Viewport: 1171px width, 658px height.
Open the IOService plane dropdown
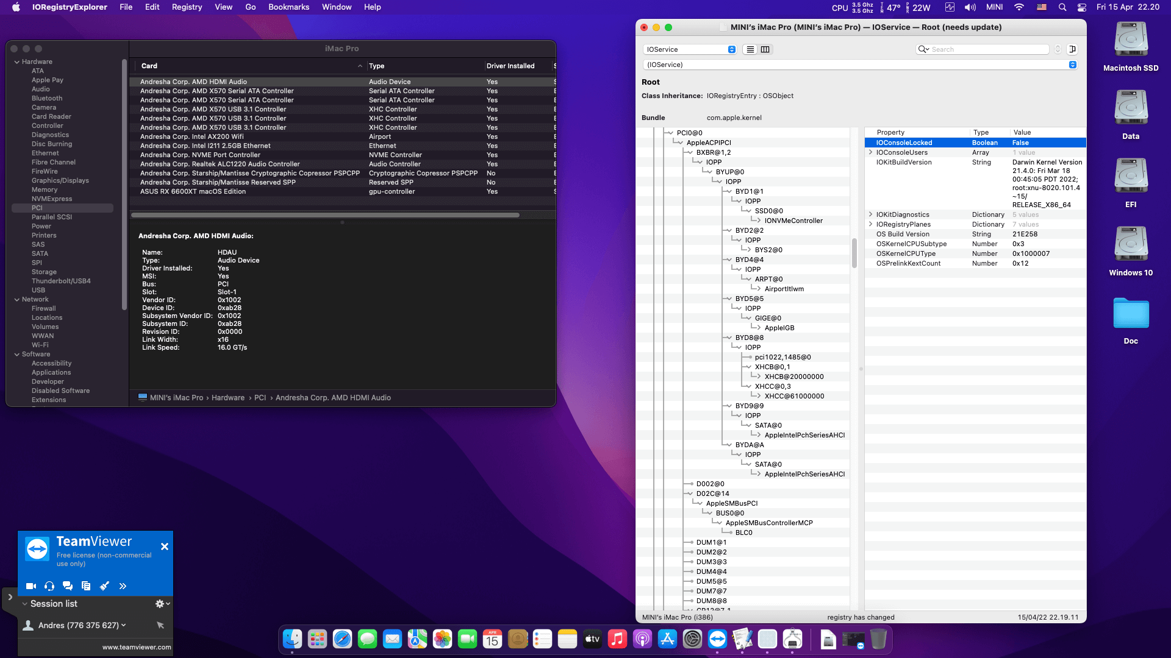click(x=690, y=49)
